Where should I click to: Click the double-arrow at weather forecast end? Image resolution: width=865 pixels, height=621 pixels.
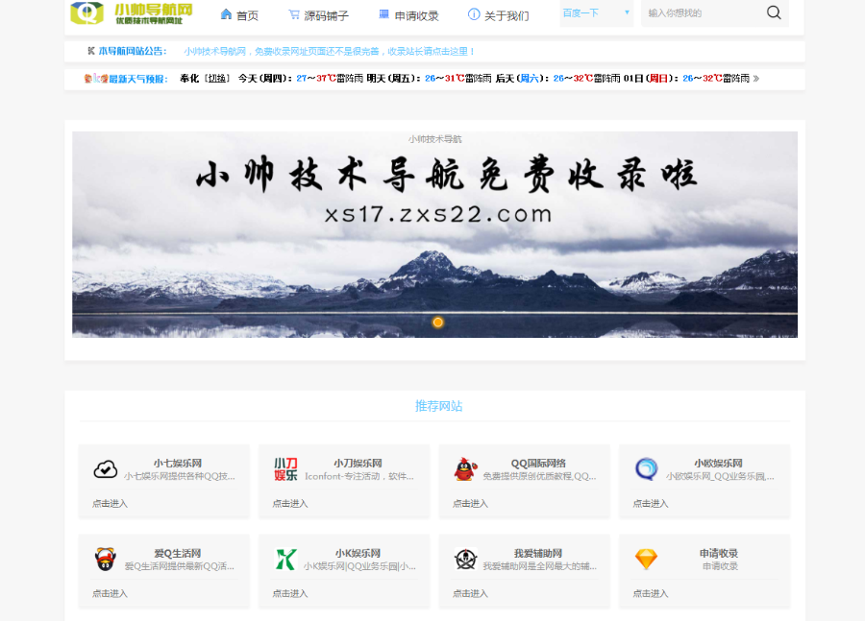[755, 79]
